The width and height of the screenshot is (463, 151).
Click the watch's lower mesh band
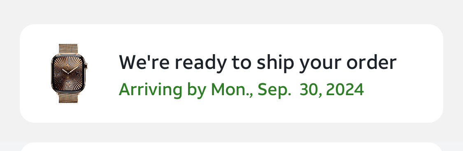coord(68,98)
